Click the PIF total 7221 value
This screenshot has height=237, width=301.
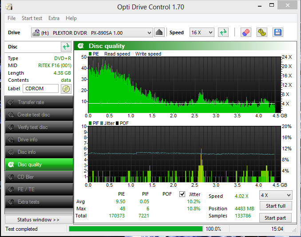[x=144, y=216]
